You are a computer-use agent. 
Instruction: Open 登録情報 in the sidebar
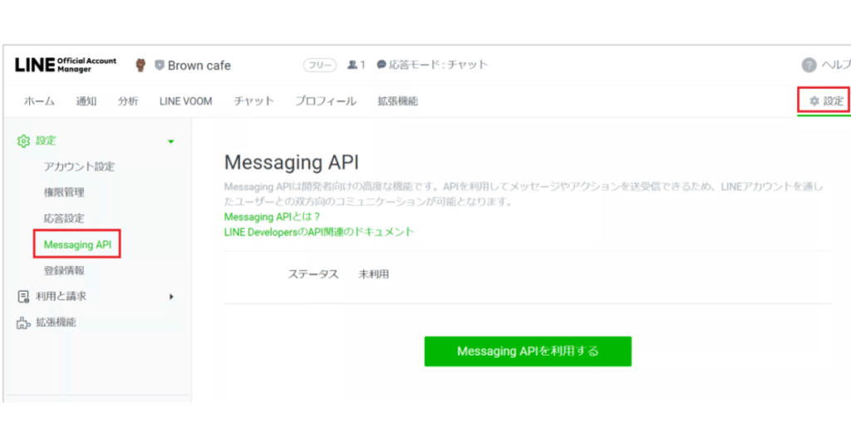[64, 270]
